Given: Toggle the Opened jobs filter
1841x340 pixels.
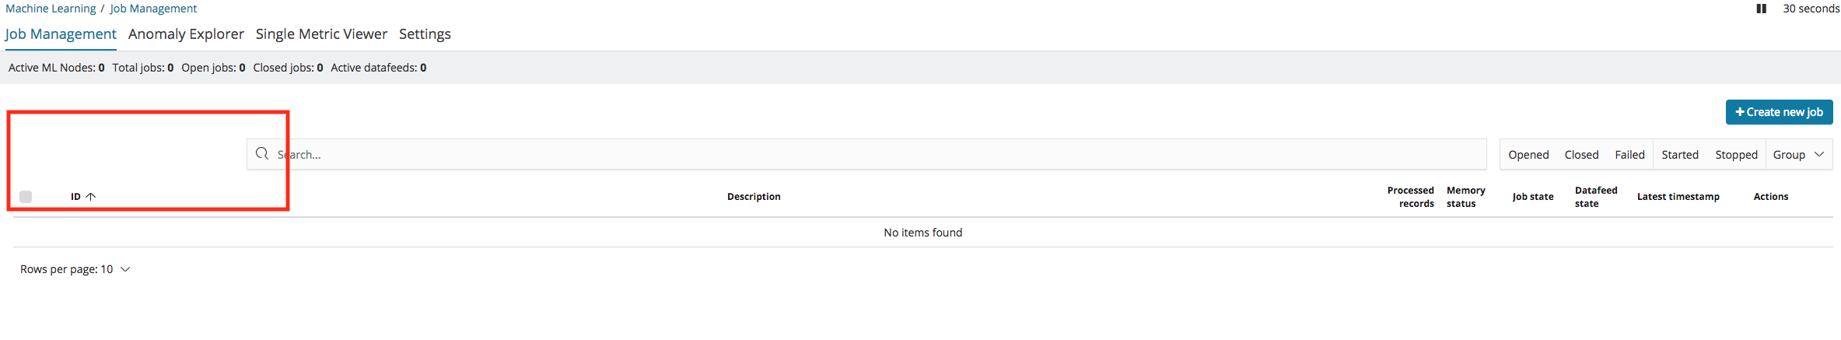Looking at the screenshot, I should (1528, 155).
